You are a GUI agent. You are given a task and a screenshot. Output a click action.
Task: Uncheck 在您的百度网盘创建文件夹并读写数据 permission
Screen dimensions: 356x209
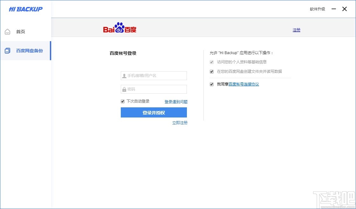[x=211, y=72]
